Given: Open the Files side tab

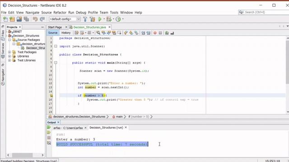Looking at the screenshot, I should (3, 36).
